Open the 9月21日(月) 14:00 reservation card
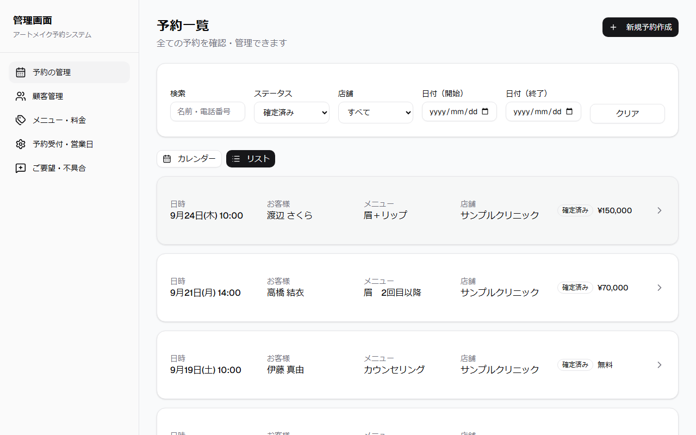Screen dimensions: 696x435 click(418, 288)
